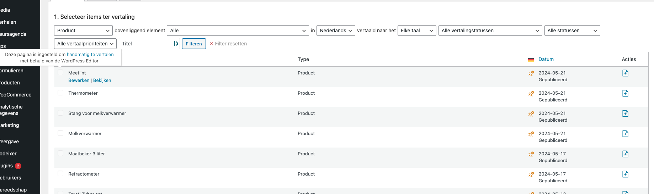This screenshot has height=194, width=654.
Task: Check the Melkverwarmer row checkbox
Action: 60,133
